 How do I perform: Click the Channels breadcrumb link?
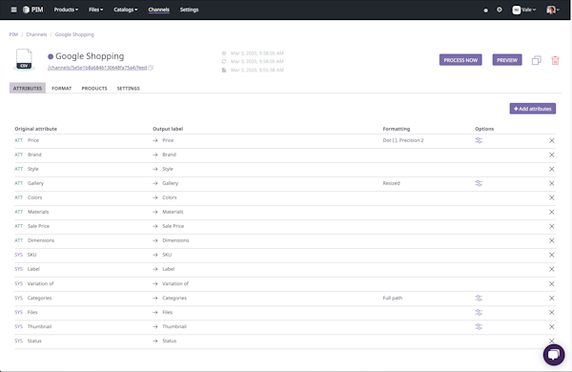(x=36, y=34)
